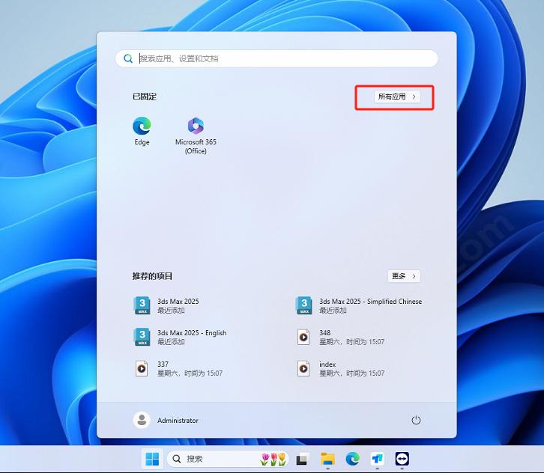544x473 pixels.
Task: Launch Edge from the taskbar
Action: pyautogui.click(x=352, y=459)
